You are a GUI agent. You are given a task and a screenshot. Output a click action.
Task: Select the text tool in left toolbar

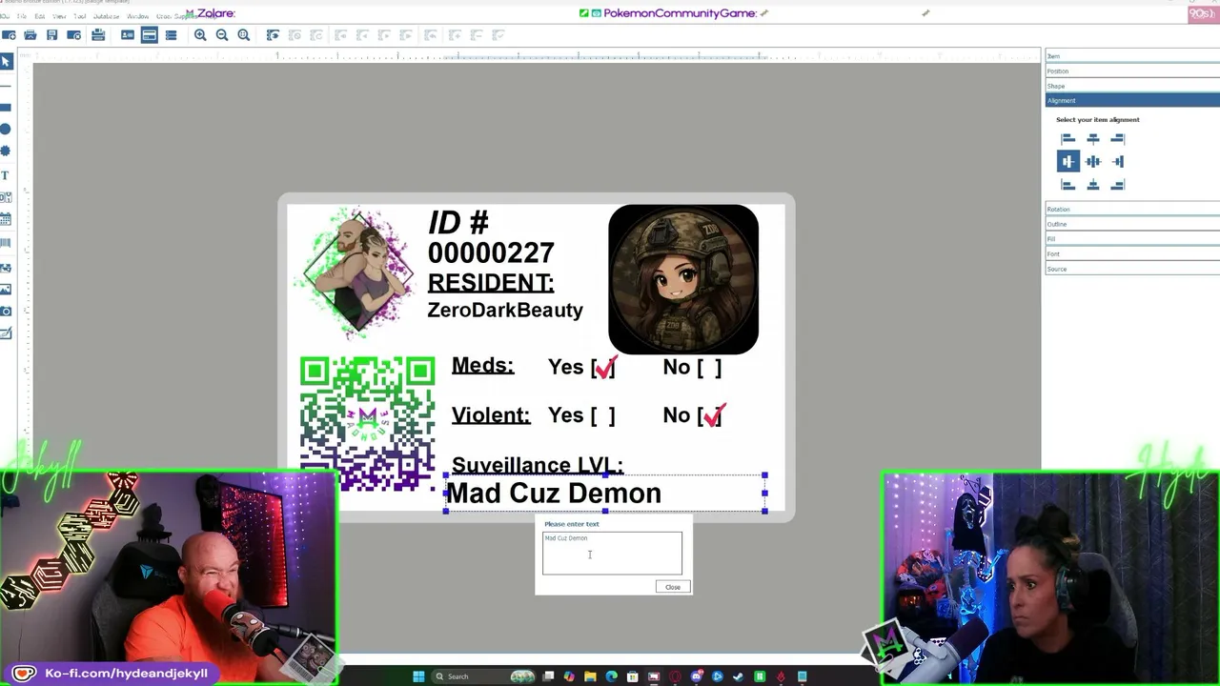pos(5,175)
